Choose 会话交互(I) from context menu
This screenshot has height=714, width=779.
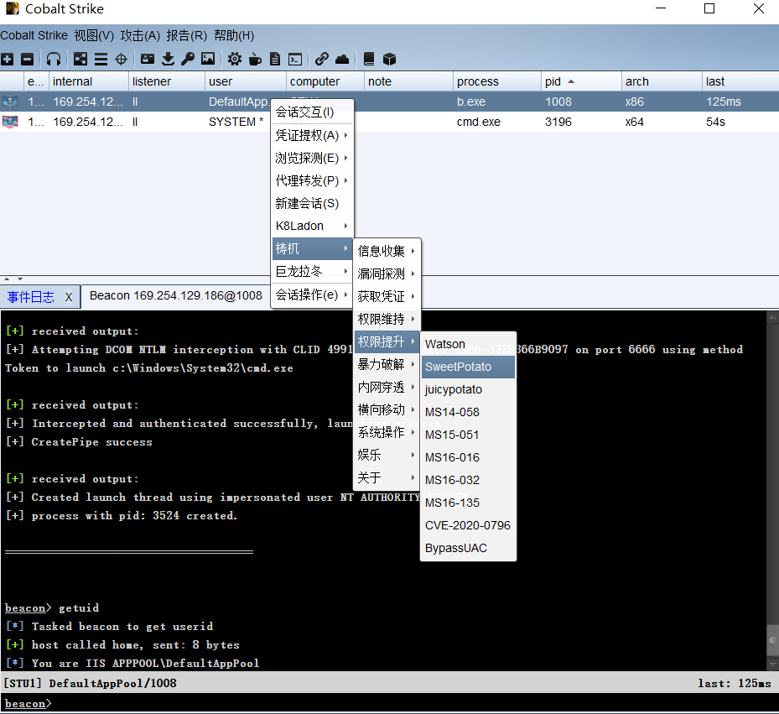coord(312,112)
